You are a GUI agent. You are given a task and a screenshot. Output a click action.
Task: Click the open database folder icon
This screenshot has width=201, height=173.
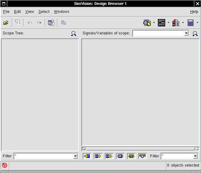(x=6, y=22)
